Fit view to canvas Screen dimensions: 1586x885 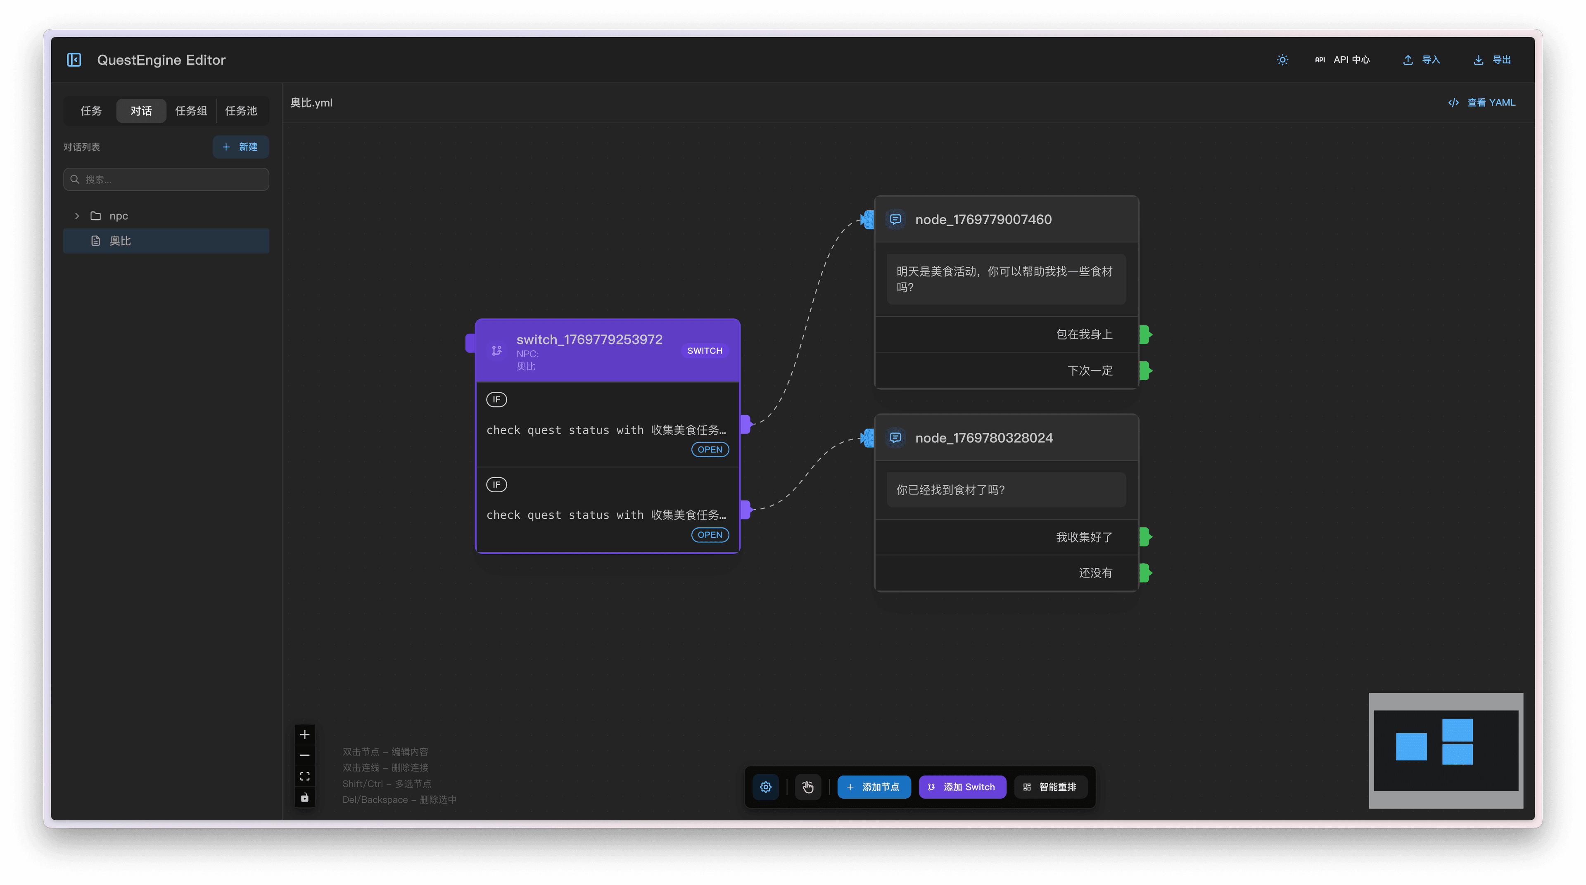coord(305,776)
